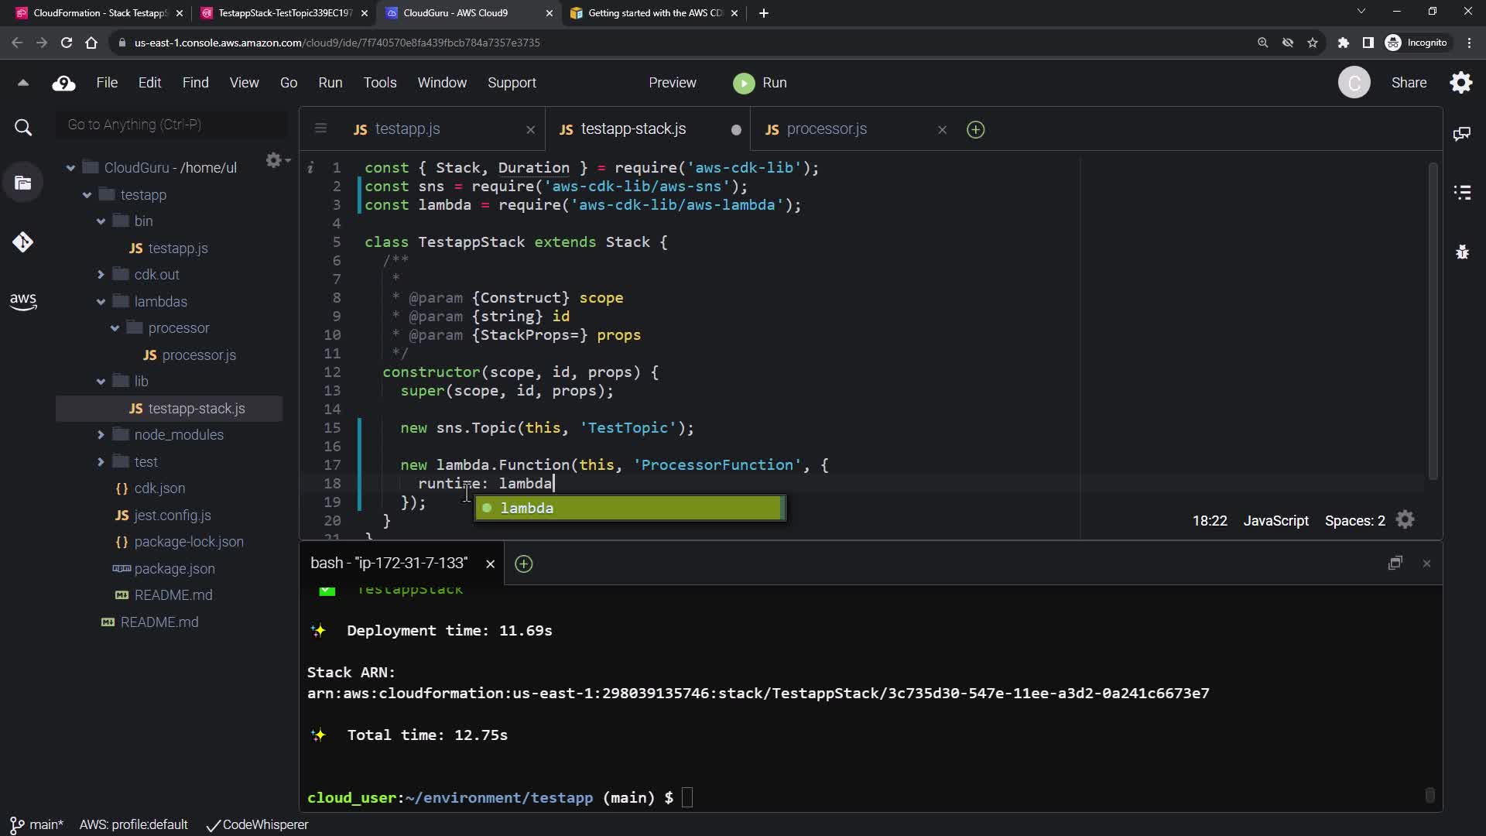Click the Share button
The width and height of the screenshot is (1486, 836).
click(x=1409, y=83)
